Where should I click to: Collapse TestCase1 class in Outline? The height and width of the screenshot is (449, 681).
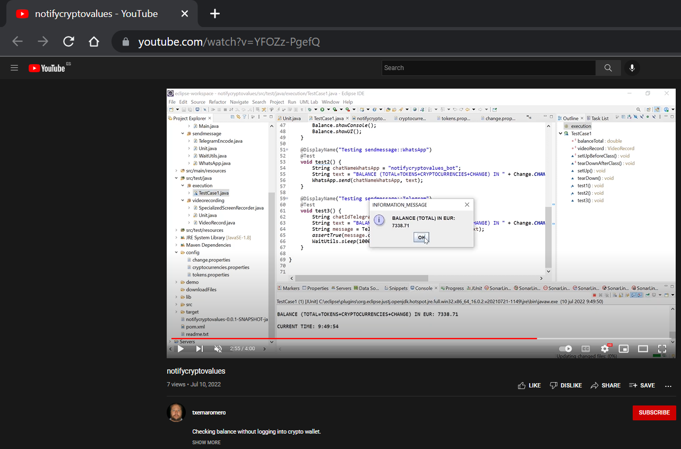(561, 134)
